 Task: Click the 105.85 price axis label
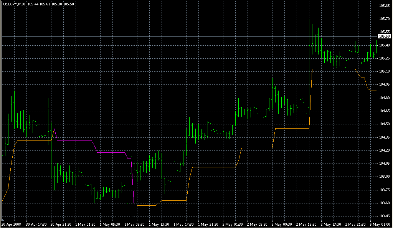(384, 6)
